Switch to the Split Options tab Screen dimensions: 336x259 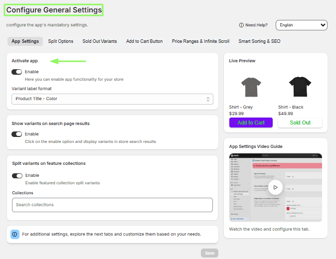pos(61,41)
